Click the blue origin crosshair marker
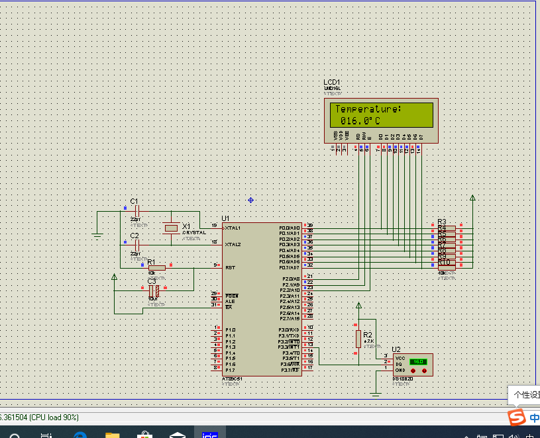Image resolution: width=540 pixels, height=438 pixels. [x=250, y=200]
